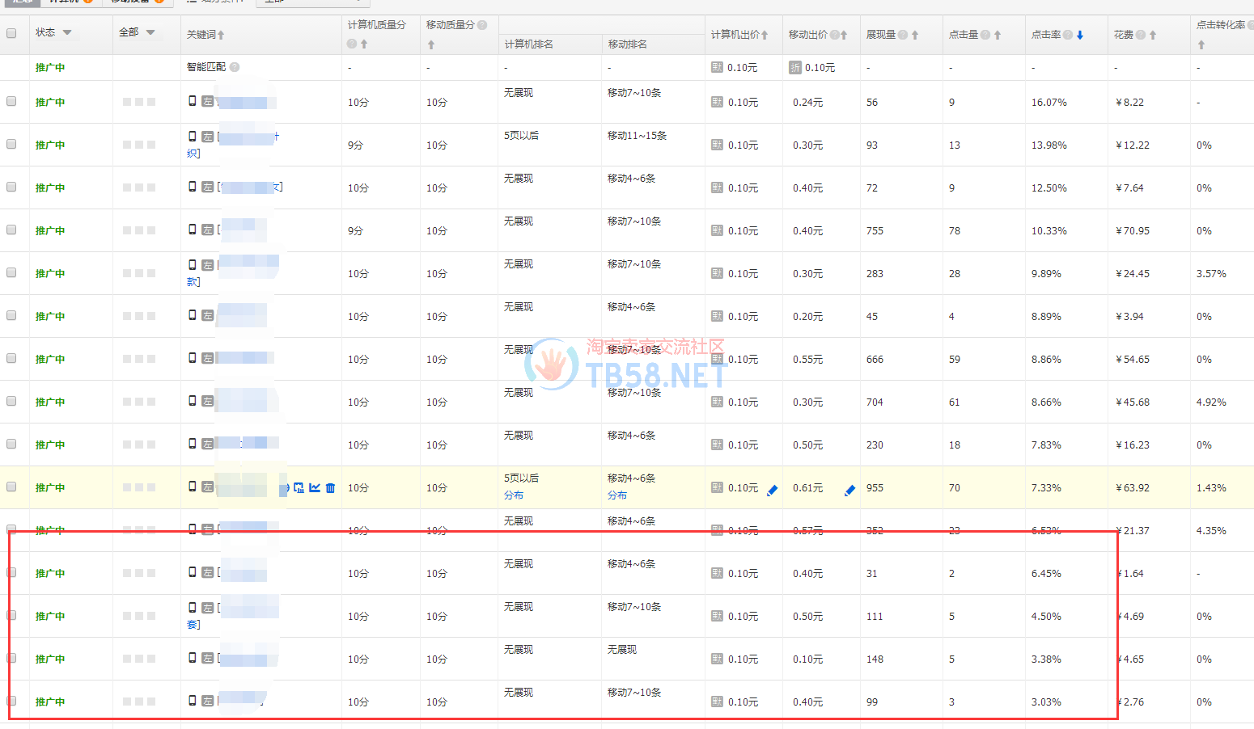
Task: Sort by 花费 using its arrow icon
Action: 1153,35
